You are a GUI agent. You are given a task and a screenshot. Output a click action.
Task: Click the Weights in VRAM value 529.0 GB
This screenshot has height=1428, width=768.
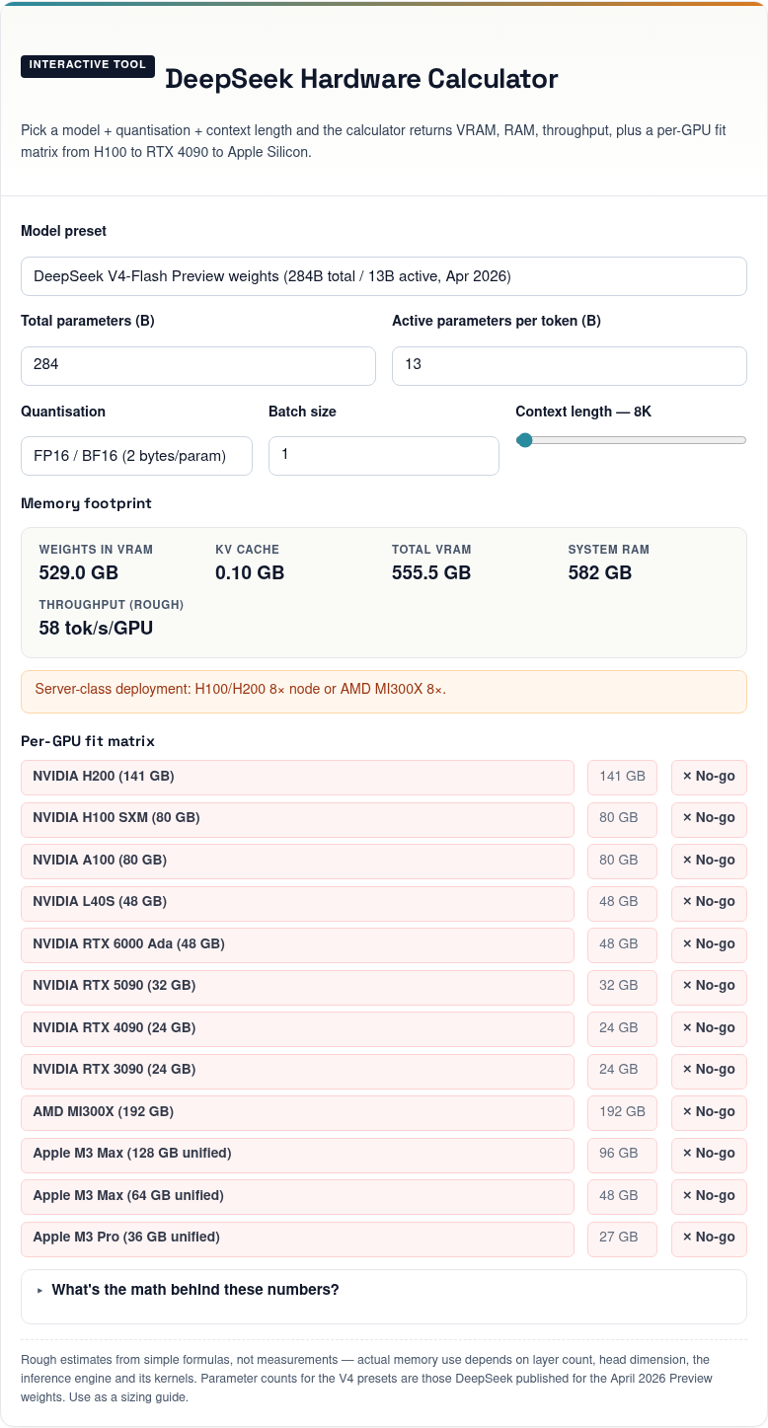tap(79, 573)
